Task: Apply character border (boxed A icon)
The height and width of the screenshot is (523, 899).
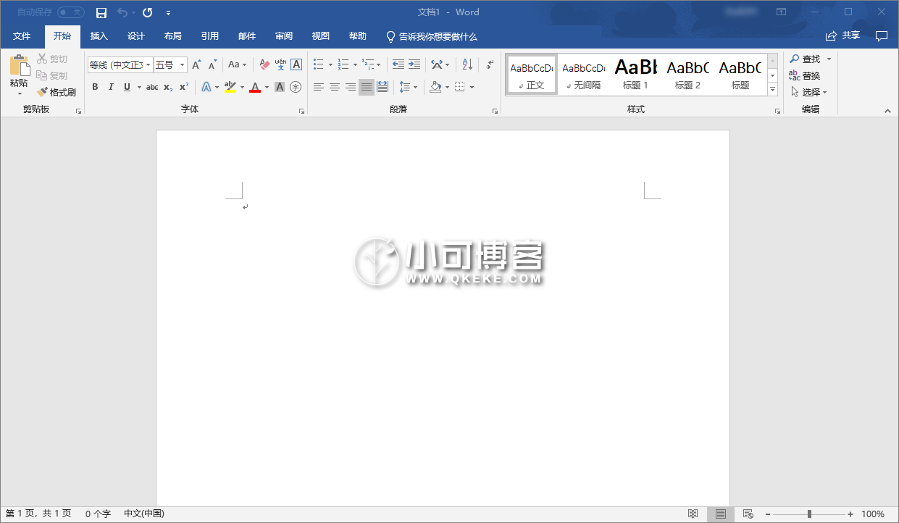Action: tap(296, 65)
